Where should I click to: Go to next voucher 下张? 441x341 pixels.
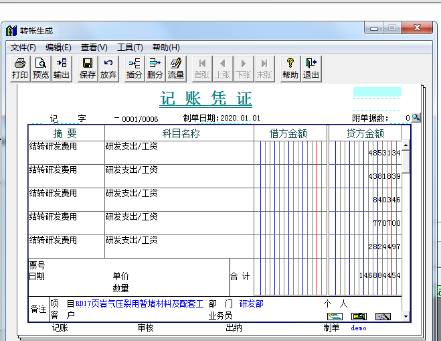click(244, 69)
